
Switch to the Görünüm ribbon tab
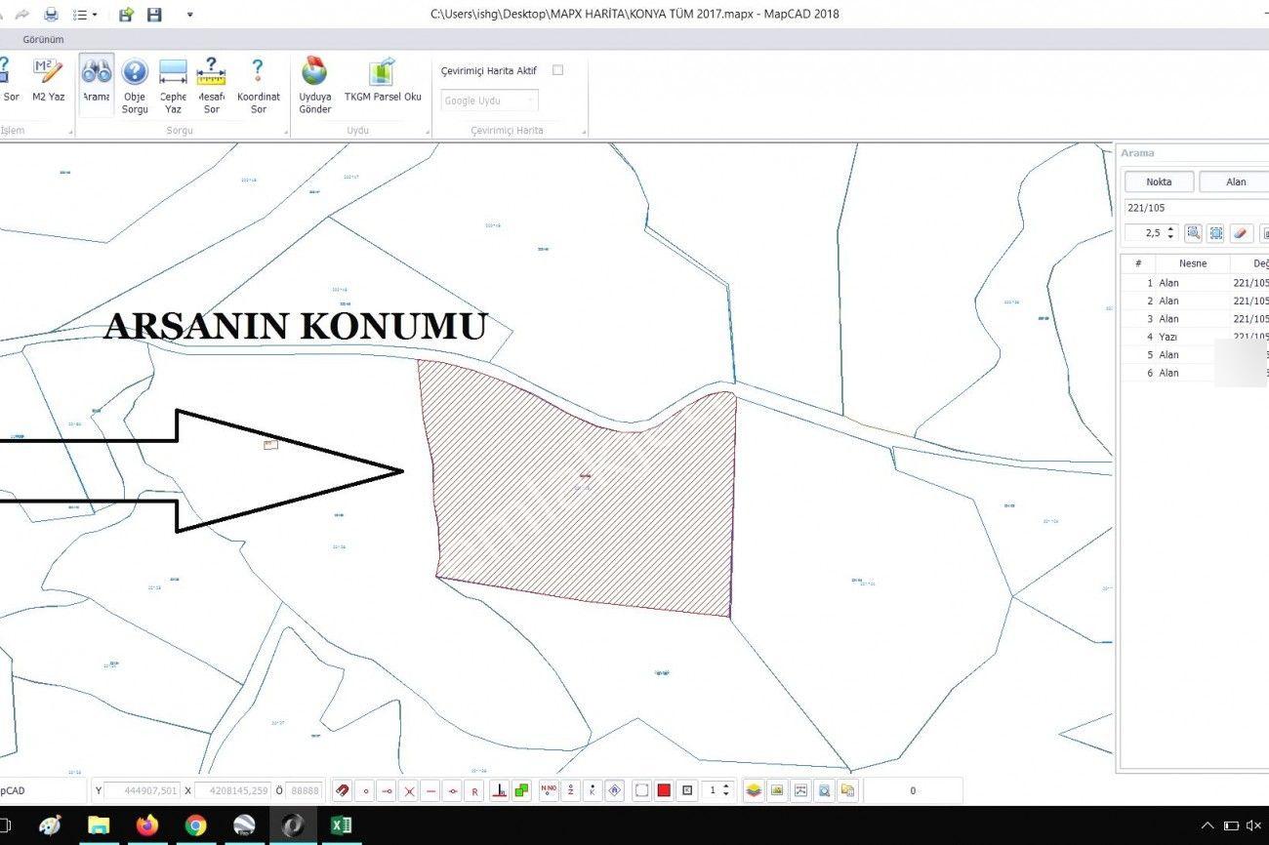pos(44,39)
